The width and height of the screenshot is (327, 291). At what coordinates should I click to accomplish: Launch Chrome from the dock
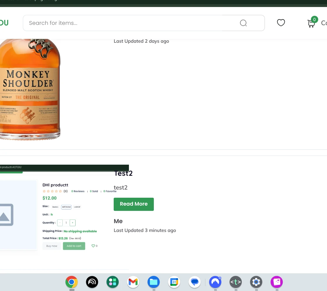(71, 282)
